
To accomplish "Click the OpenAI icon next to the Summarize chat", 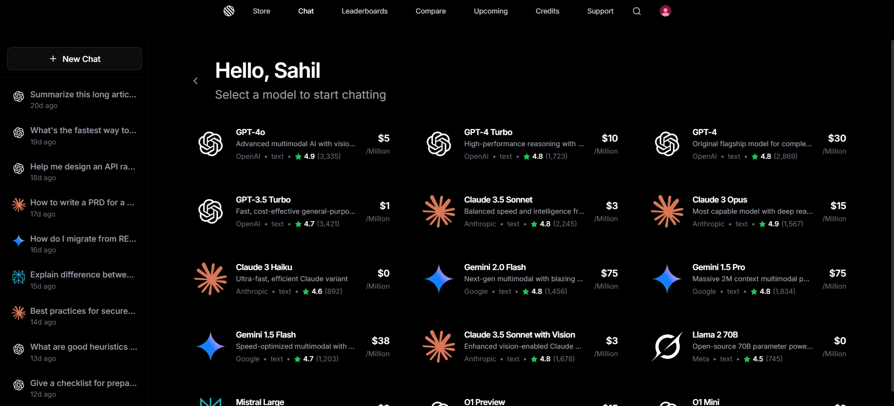I will pyautogui.click(x=18, y=96).
